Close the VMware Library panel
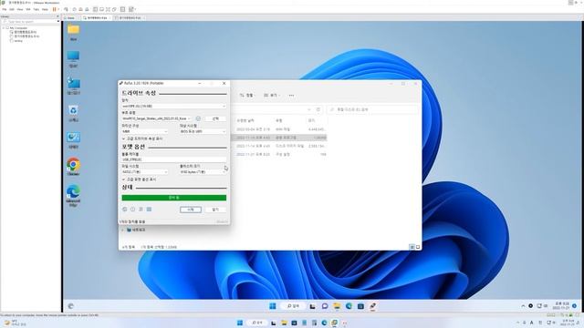584x328 pixels. (x=57, y=16)
